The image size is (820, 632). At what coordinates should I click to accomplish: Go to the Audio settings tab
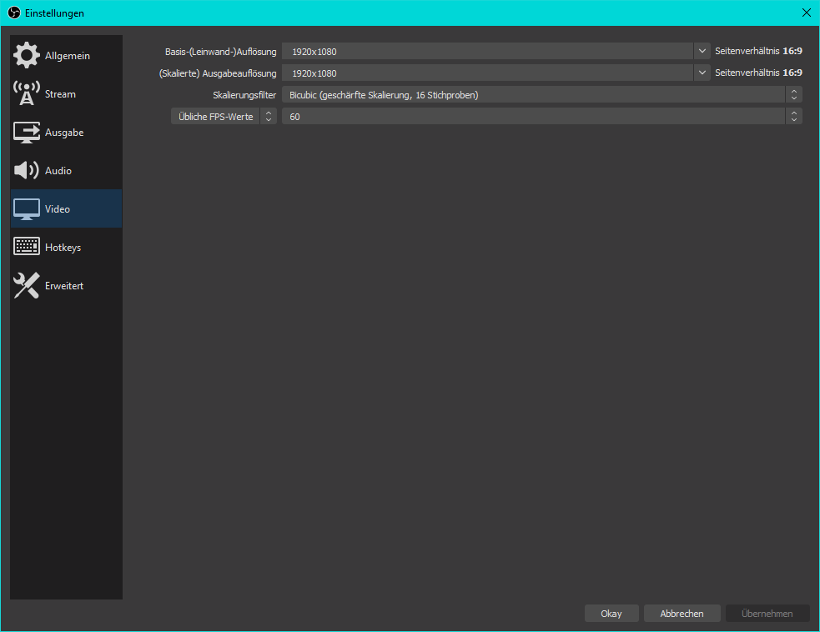(x=58, y=171)
